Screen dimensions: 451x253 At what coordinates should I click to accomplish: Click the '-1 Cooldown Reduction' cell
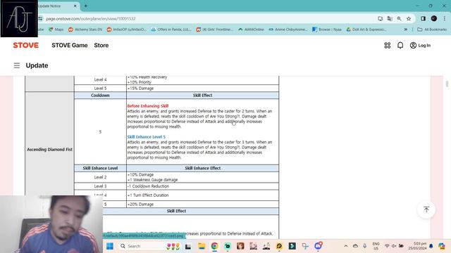(202, 186)
